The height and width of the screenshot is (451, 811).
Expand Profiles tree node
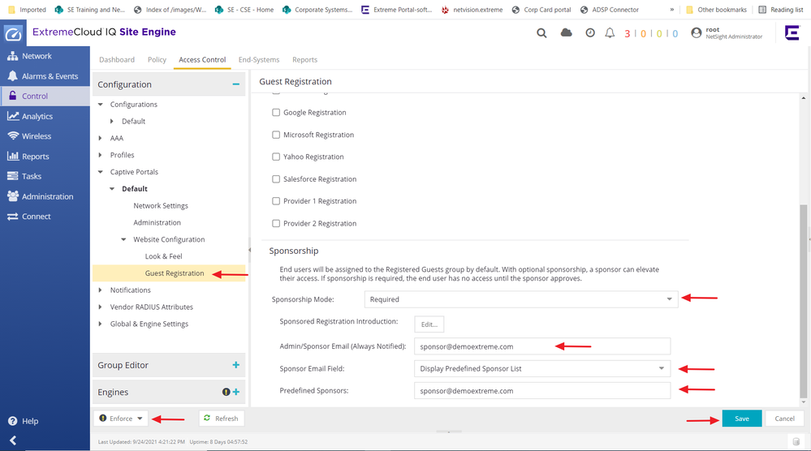pyautogui.click(x=101, y=155)
